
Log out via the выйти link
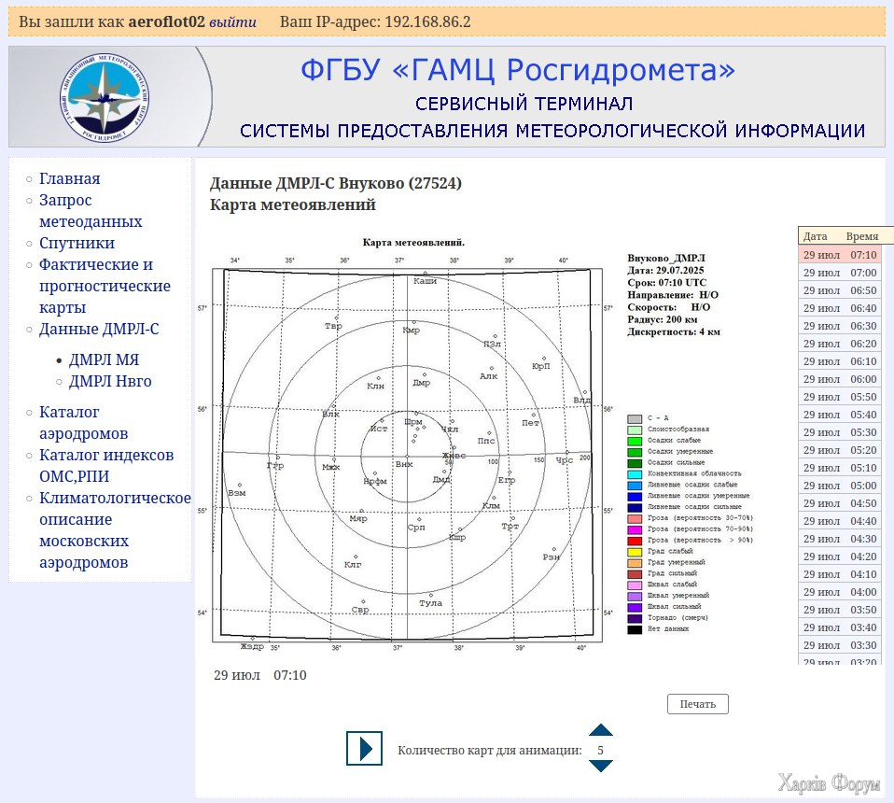(x=232, y=21)
